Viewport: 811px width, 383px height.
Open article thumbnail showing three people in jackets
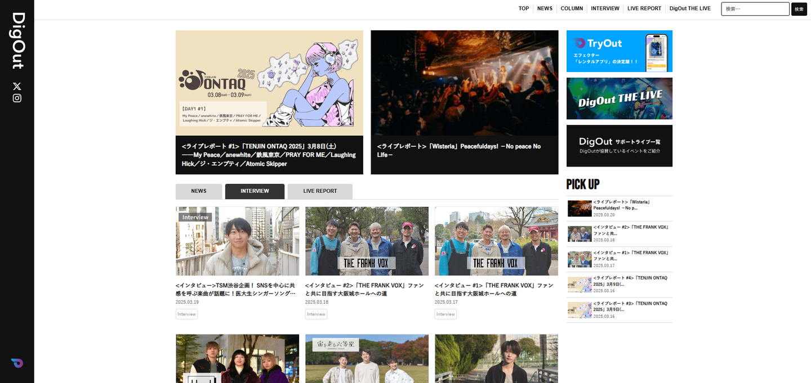(237, 359)
